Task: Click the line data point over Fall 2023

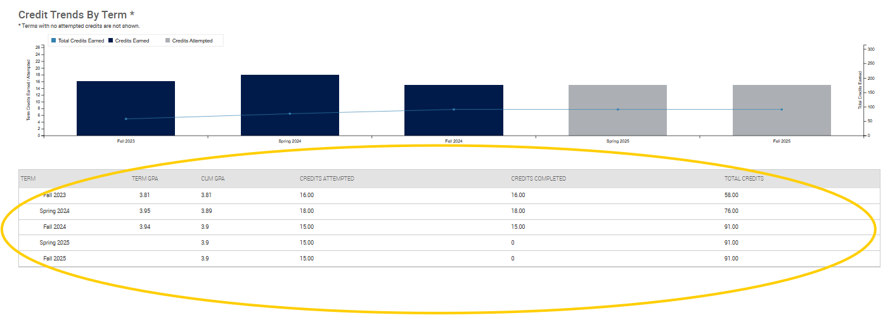Action: coord(126,119)
